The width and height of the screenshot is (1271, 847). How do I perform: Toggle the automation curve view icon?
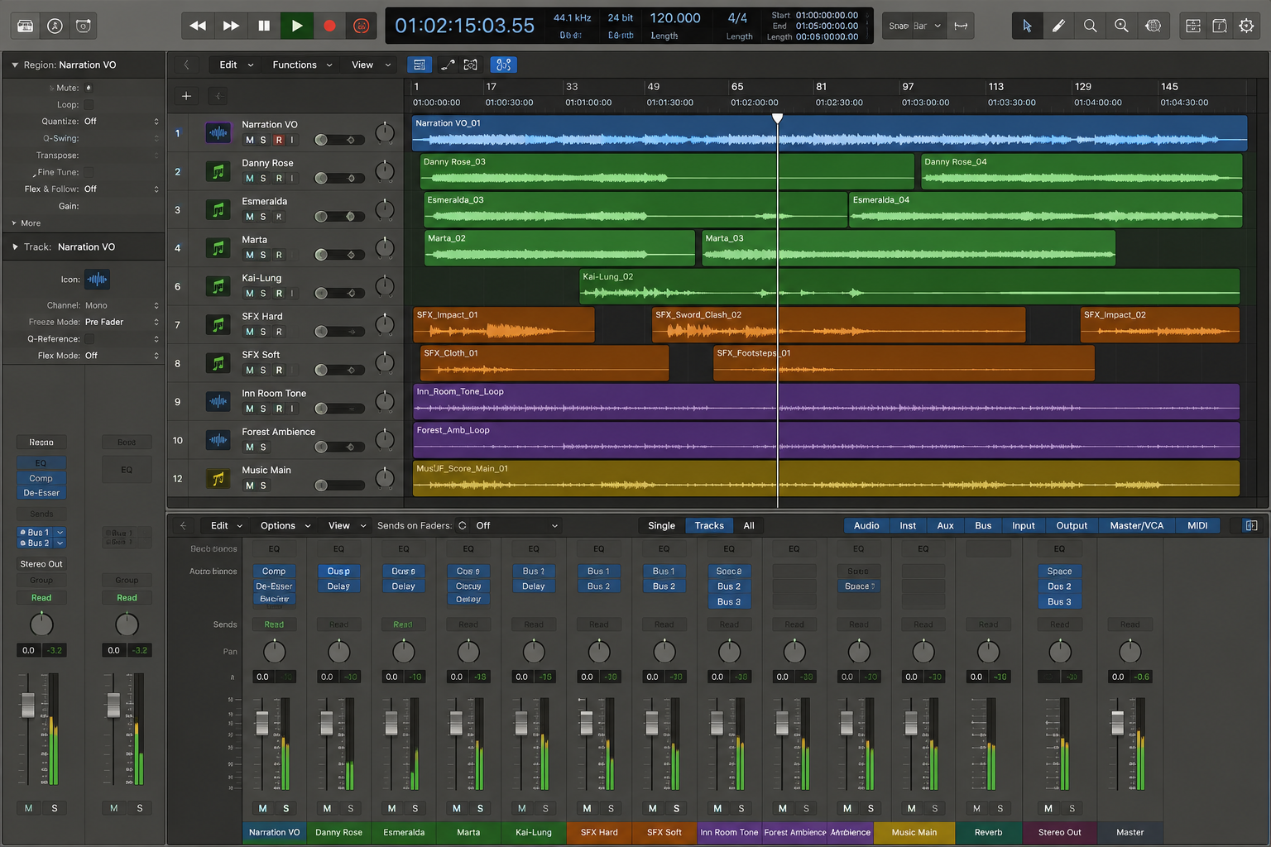(x=448, y=65)
